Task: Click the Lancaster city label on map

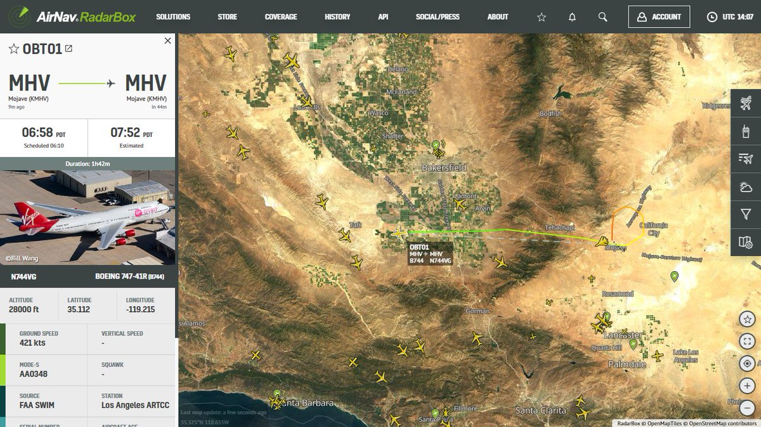Action: click(x=623, y=335)
